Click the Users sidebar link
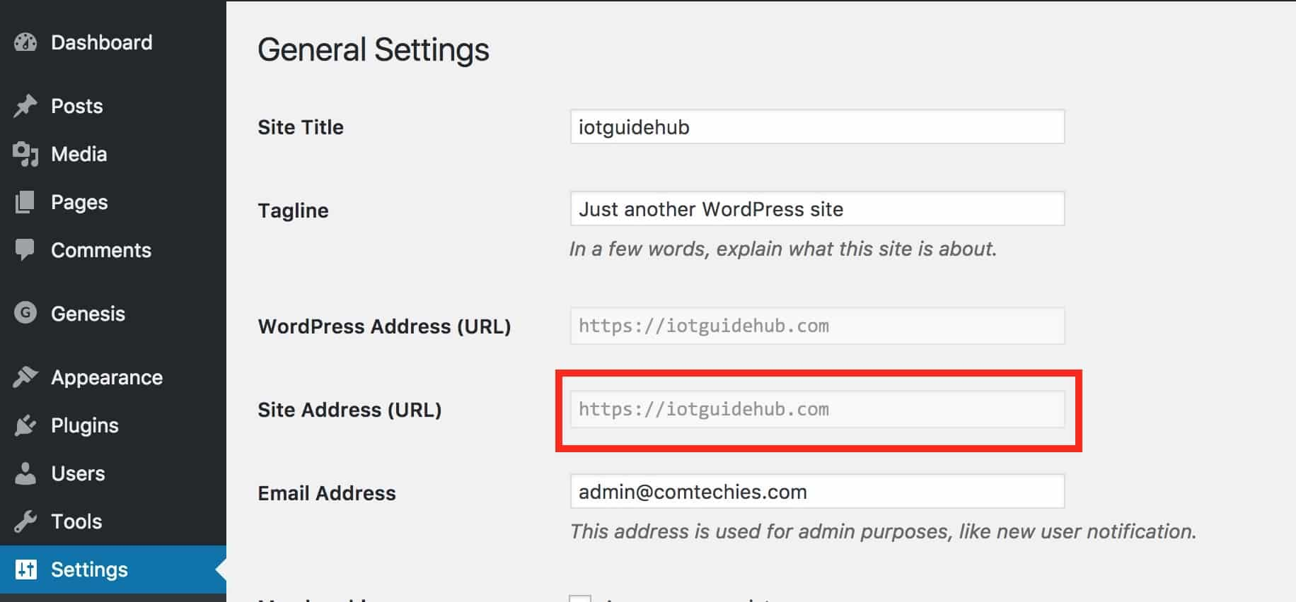Screen dimensions: 1296x602 78,473
